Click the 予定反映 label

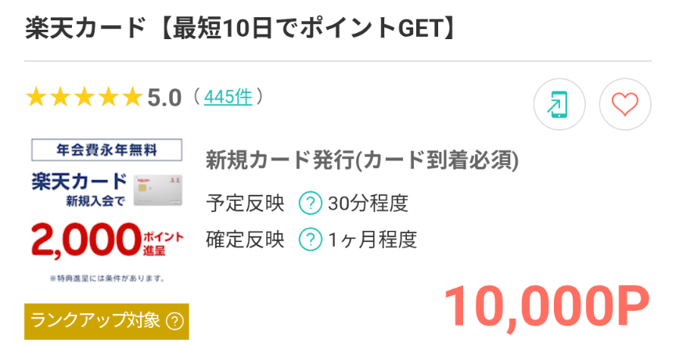[245, 204]
